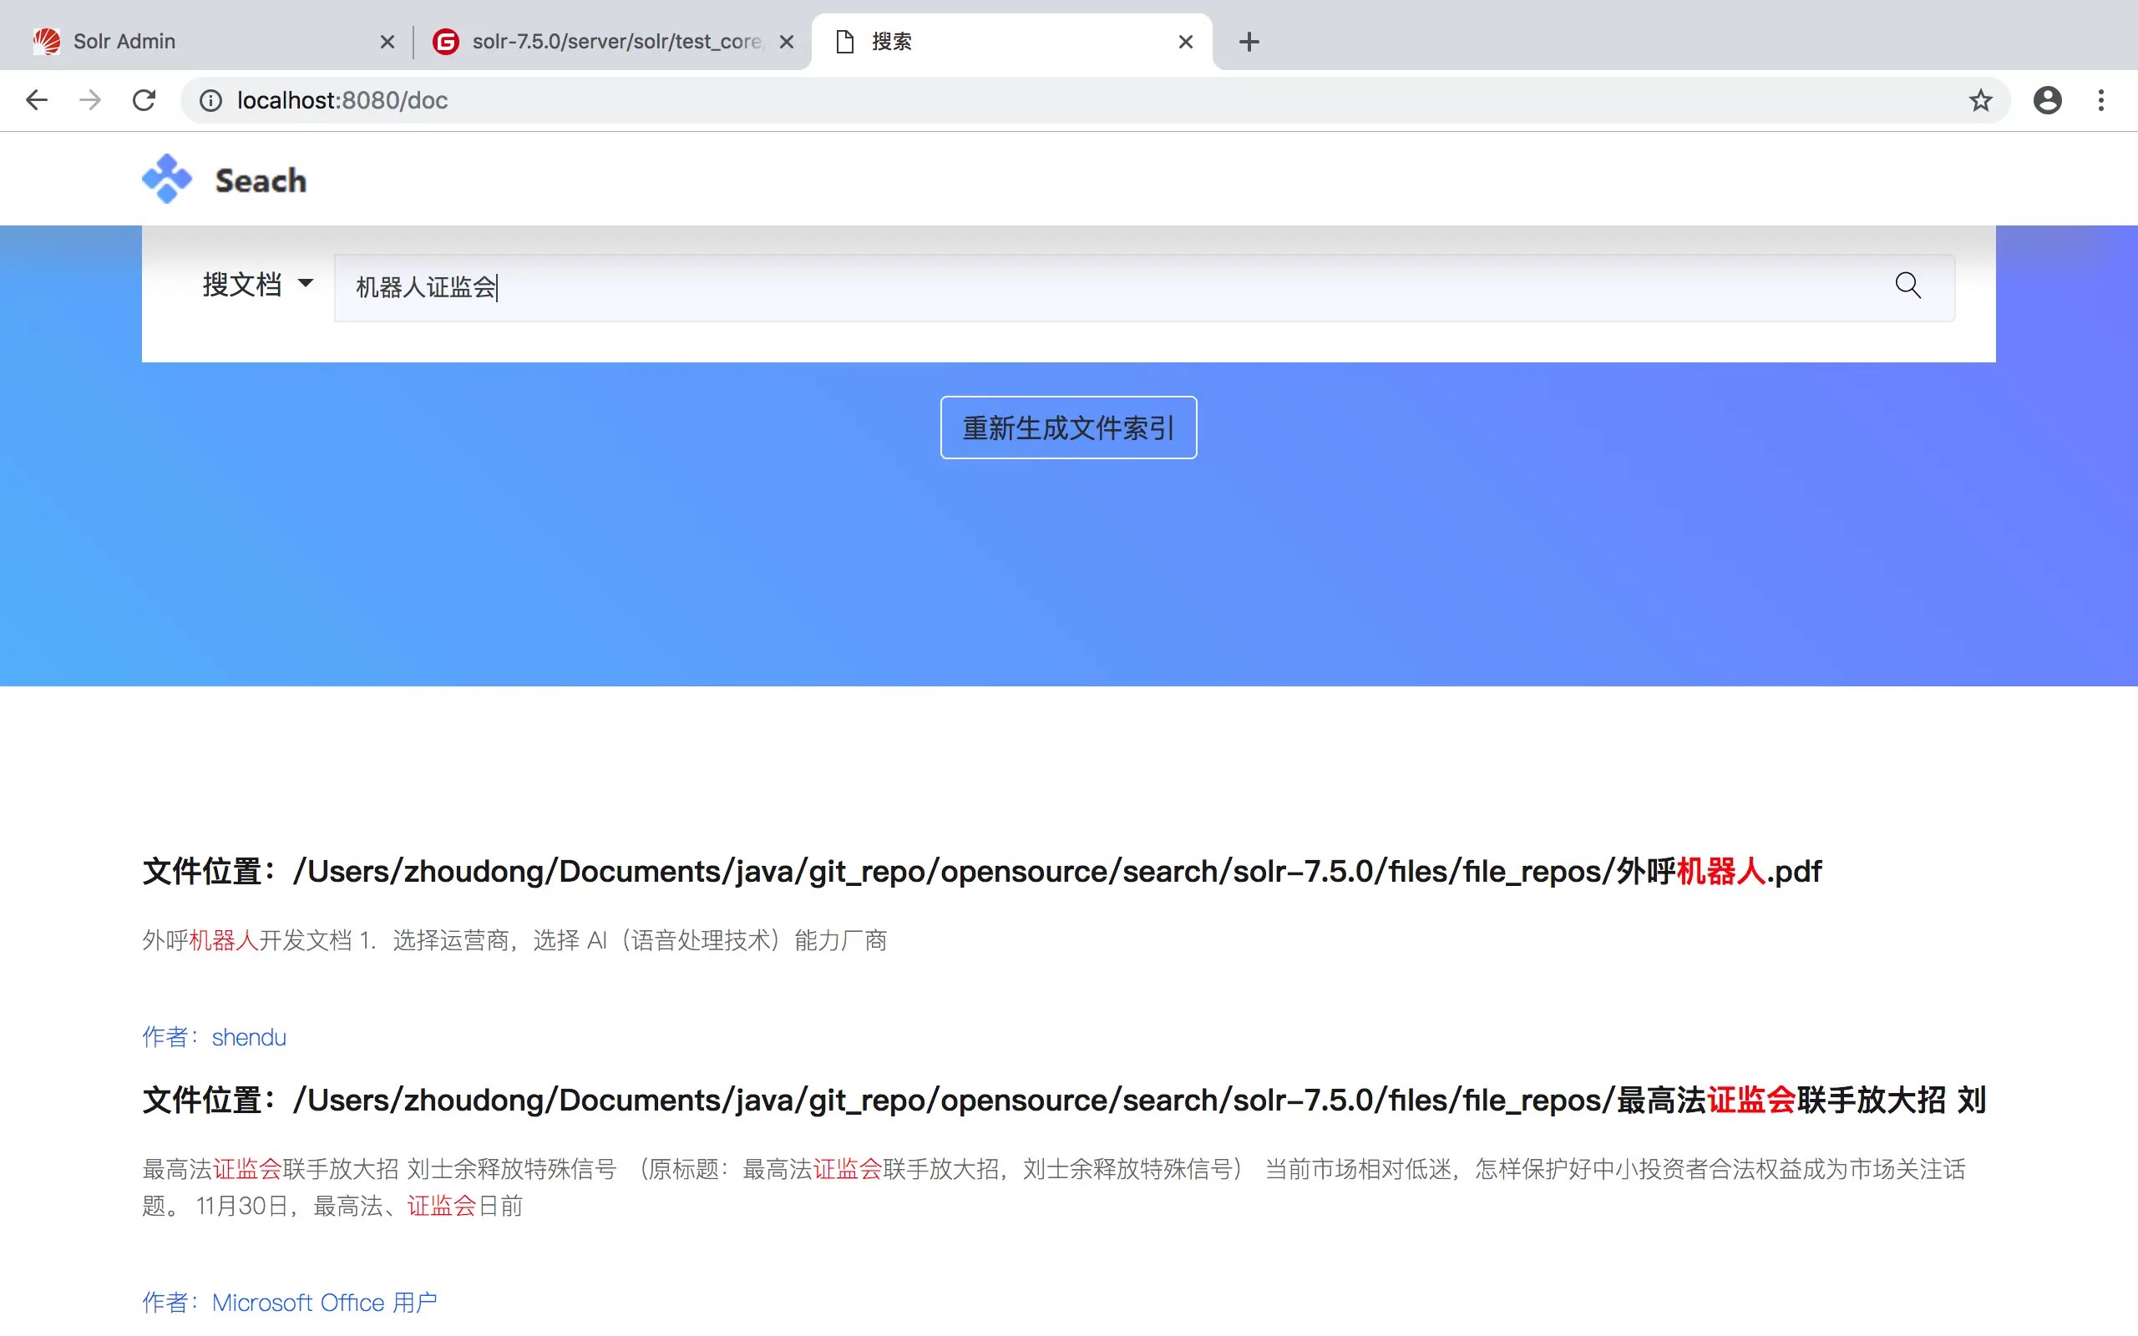Open the Chrome profile avatar menu
Image resolution: width=2138 pixels, height=1336 pixels.
click(2047, 101)
